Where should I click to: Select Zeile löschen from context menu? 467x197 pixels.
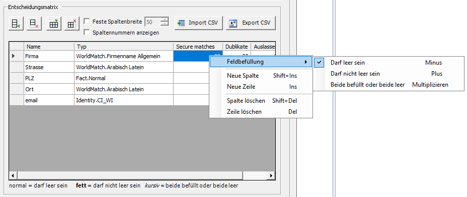261,112
